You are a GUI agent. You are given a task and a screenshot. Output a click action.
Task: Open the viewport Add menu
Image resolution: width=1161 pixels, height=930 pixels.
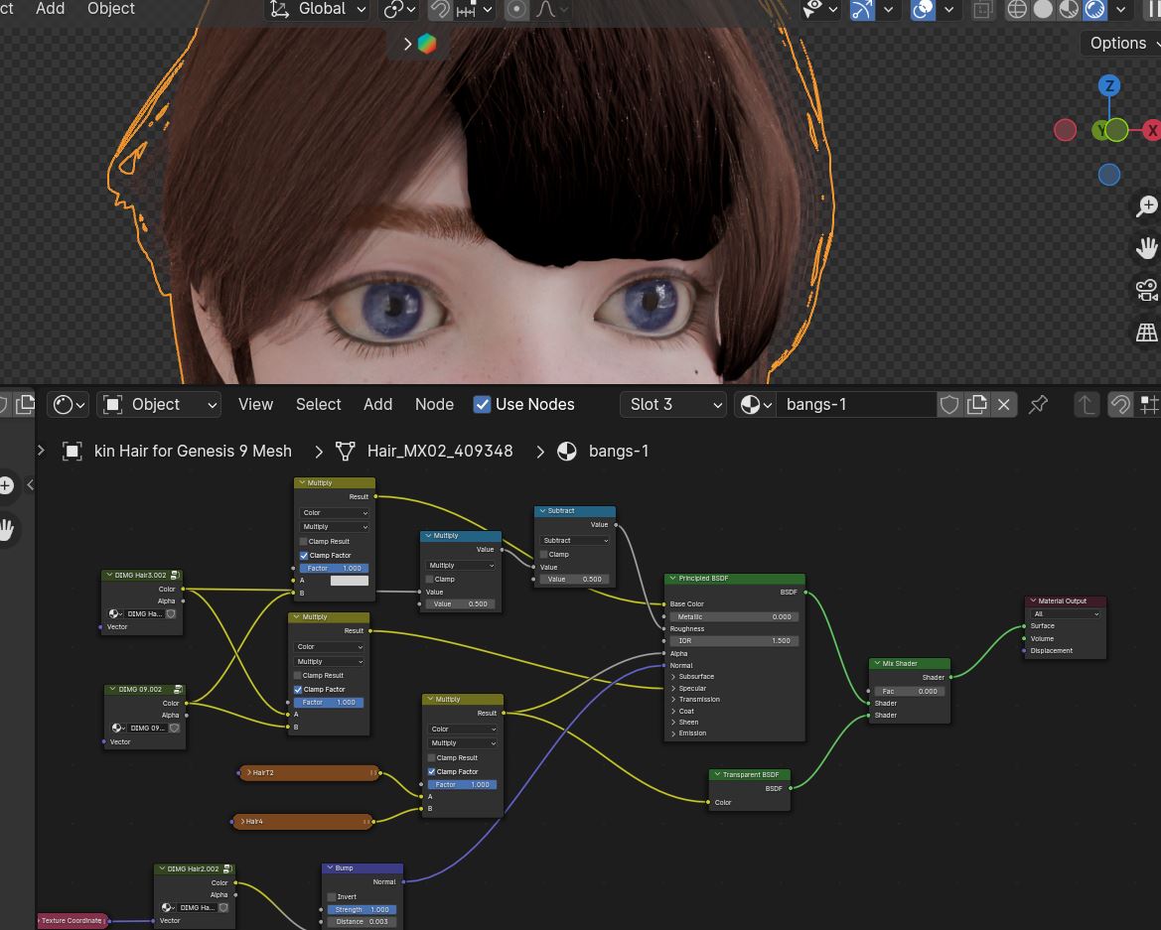[51, 9]
